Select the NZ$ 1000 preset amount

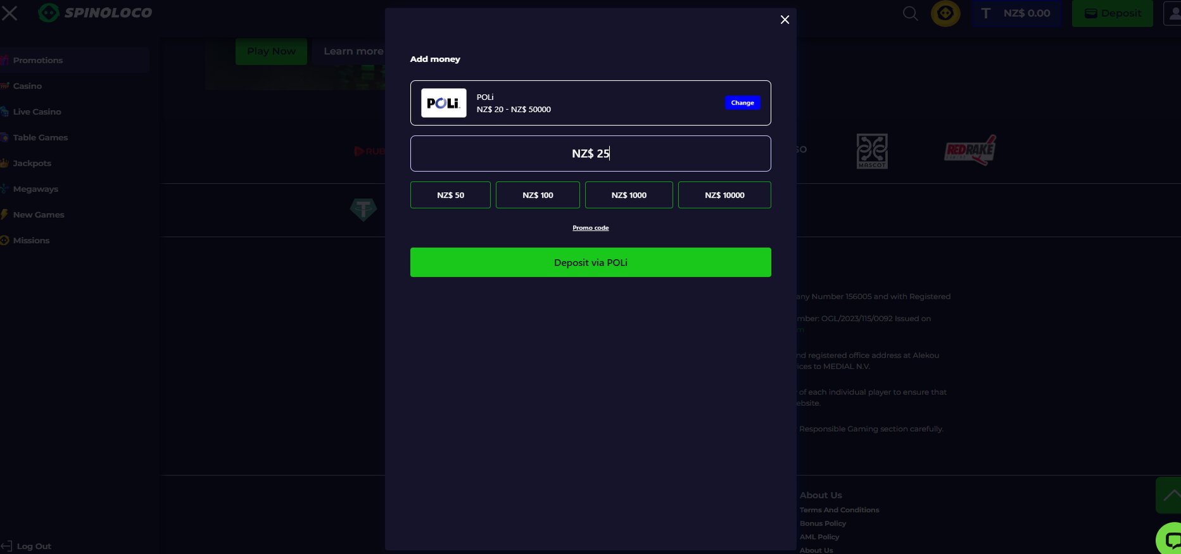(629, 195)
